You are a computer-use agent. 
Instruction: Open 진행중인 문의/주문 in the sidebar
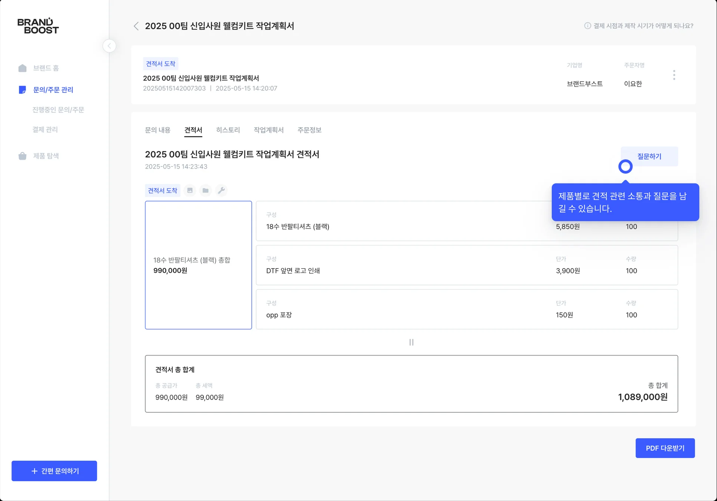(x=58, y=109)
